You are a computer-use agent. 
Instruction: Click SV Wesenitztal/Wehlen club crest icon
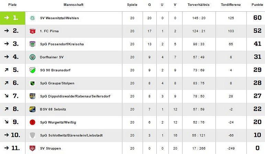33,18
